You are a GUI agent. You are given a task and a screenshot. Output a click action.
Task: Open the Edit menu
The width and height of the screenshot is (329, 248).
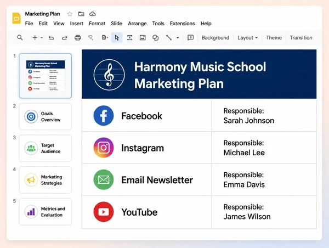[x=43, y=24]
